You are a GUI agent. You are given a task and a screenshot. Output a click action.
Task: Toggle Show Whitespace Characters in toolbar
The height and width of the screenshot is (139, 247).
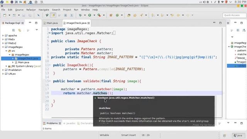(x=72, y=15)
